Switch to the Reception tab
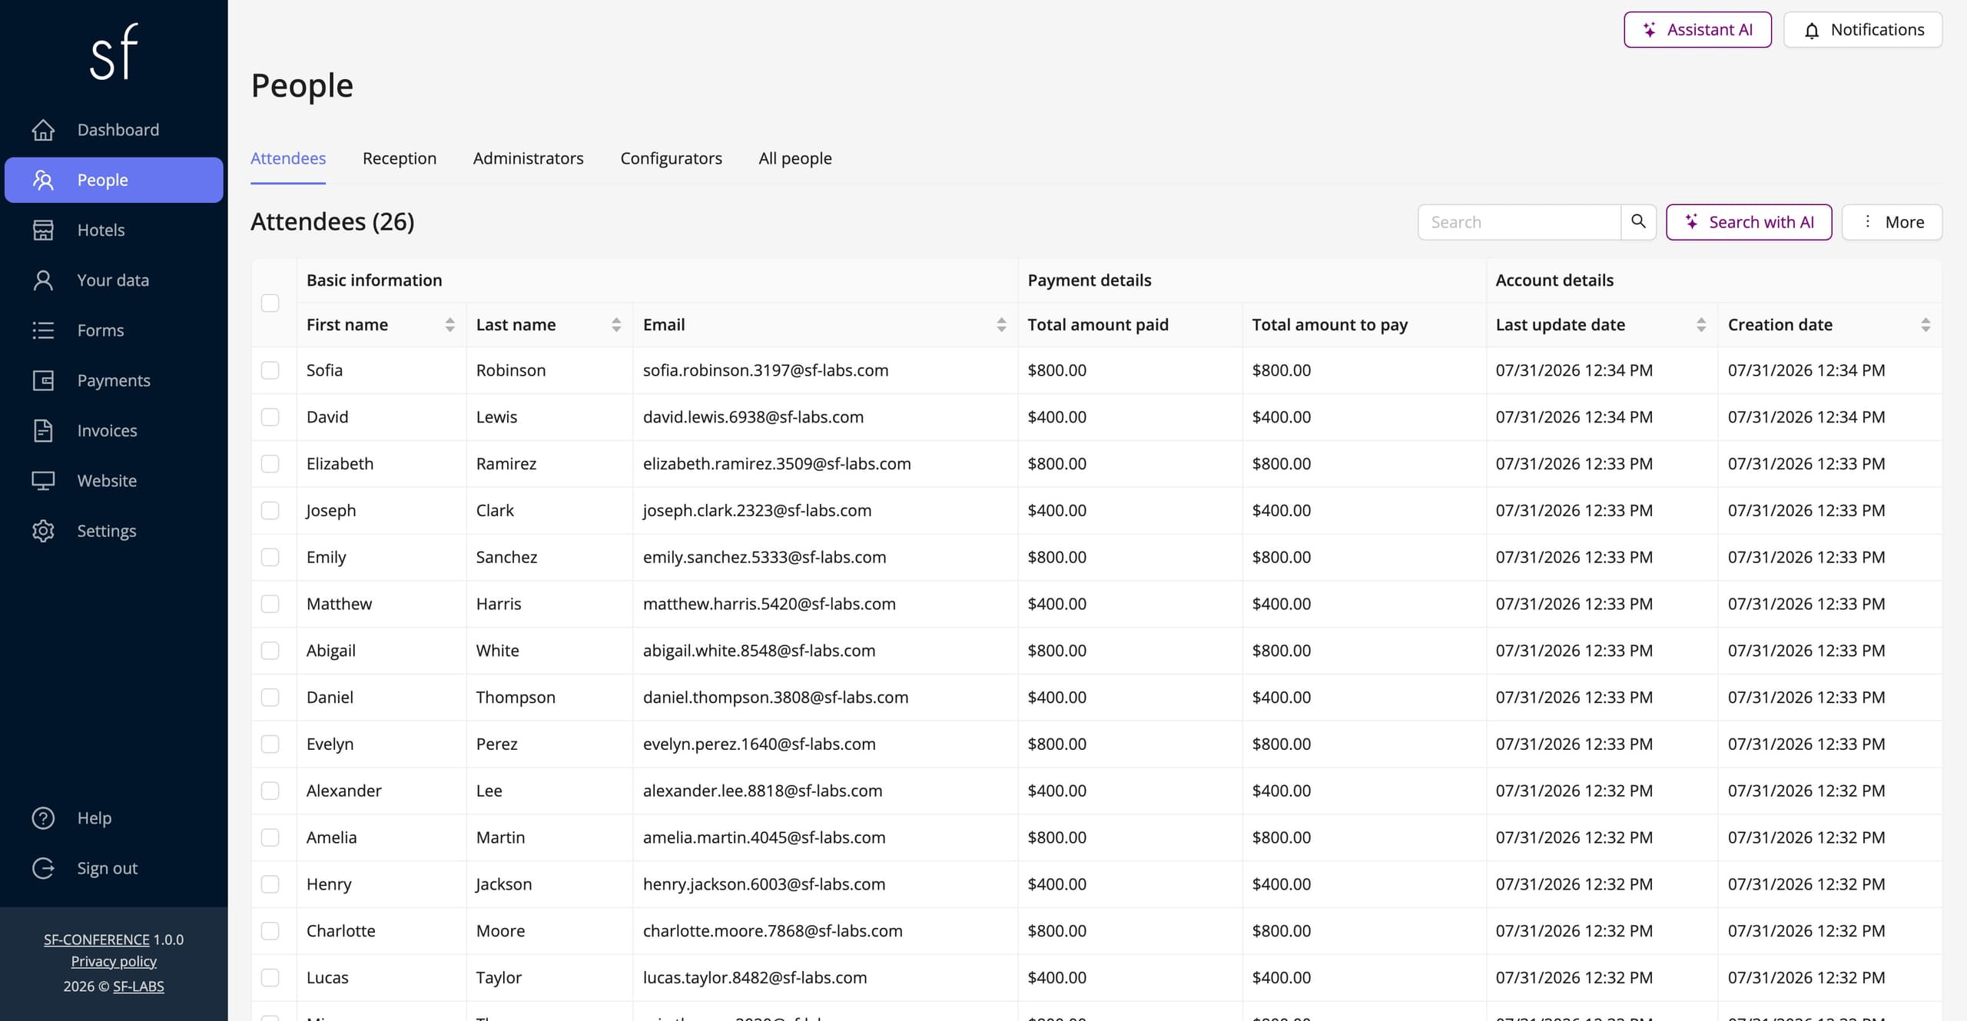1967x1021 pixels. [400, 158]
